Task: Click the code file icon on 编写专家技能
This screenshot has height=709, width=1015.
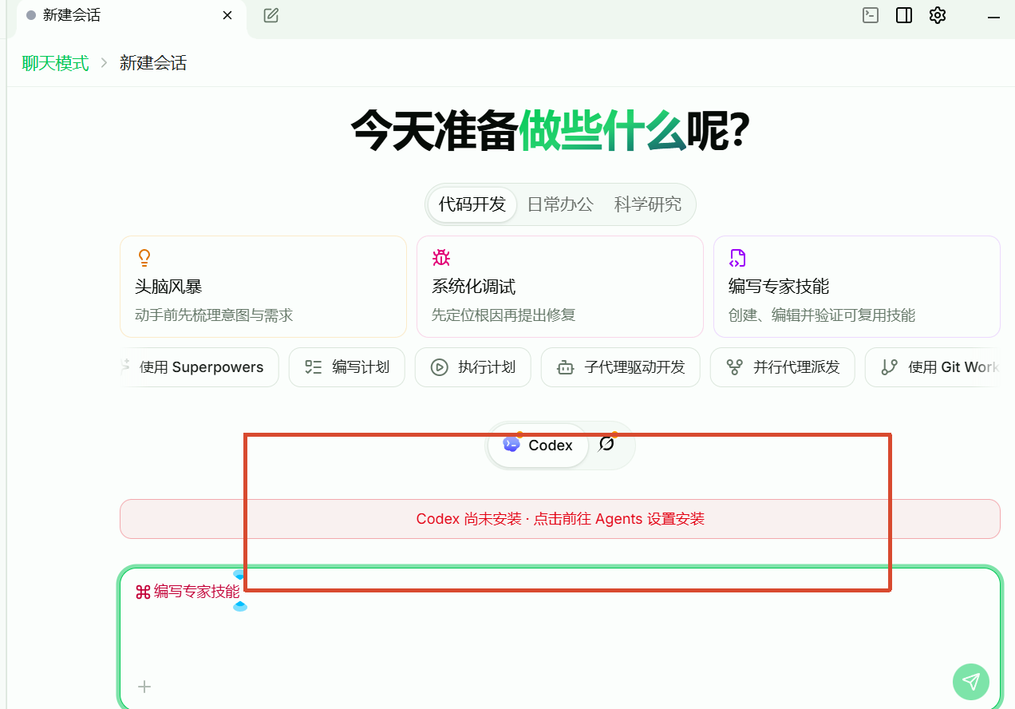Action: click(x=738, y=258)
